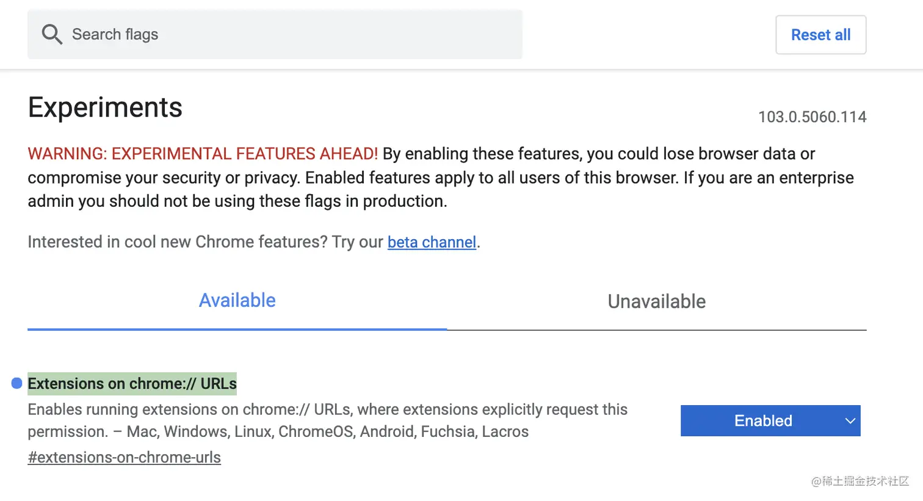Viewport: 923px width, 501px height.
Task: Switch to the Unavailable tab
Action: [656, 301]
